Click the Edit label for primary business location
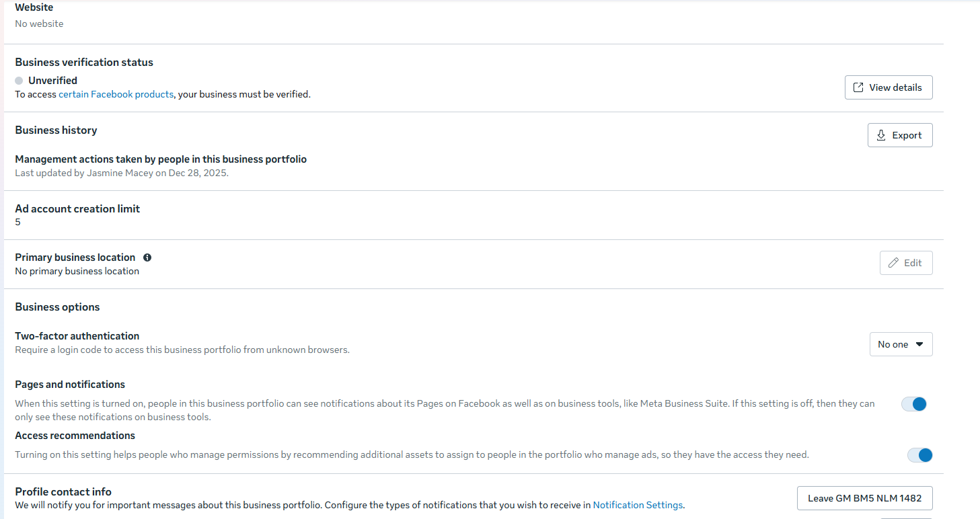This screenshot has height=519, width=980. [x=913, y=263]
